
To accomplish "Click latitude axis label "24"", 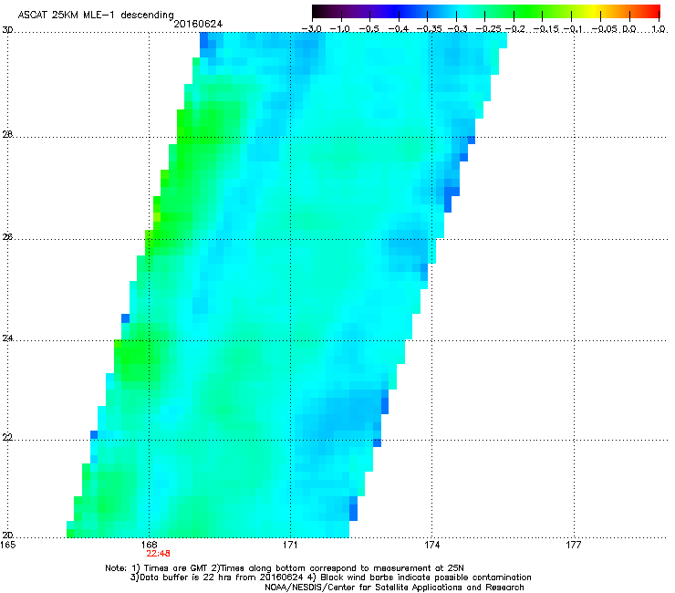I will pyautogui.click(x=7, y=338).
